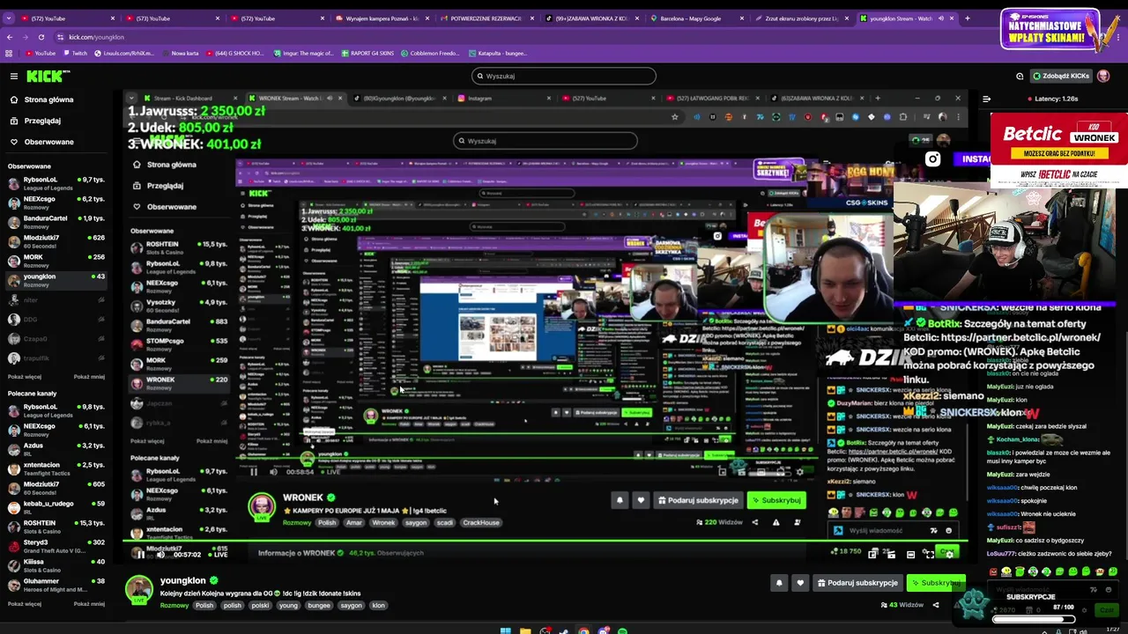
Task: Open MORK channel in followed list
Action: pyautogui.click(x=56, y=260)
